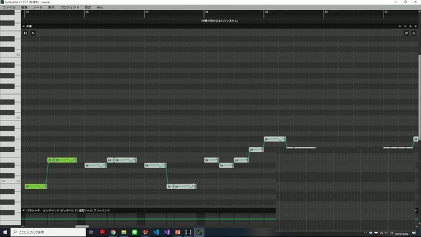Click the pause playback button
This screenshot has width=421, height=237.
click(x=26, y=33)
